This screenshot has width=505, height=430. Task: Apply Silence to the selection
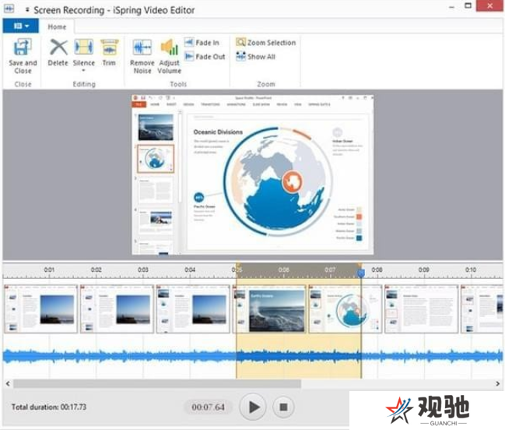click(x=84, y=52)
